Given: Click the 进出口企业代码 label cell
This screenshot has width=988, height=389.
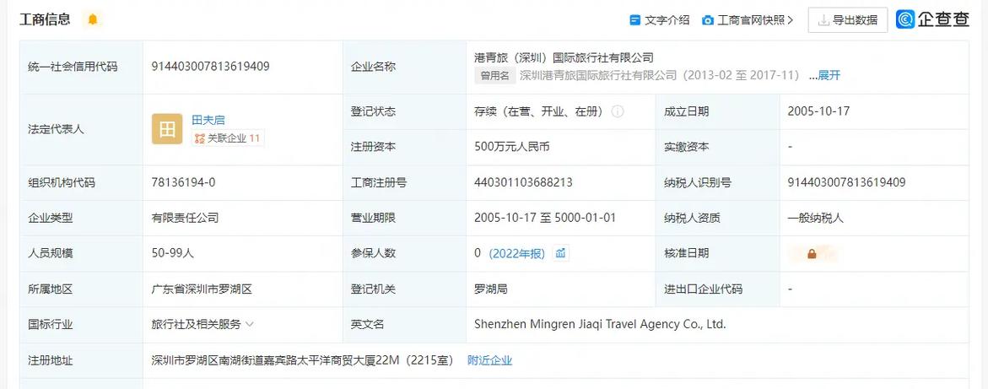Looking at the screenshot, I should [x=718, y=289].
